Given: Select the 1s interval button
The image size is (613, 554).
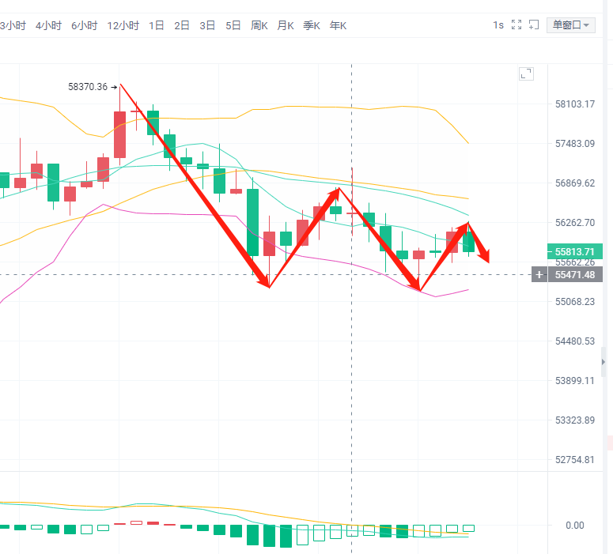Looking at the screenshot, I should 498,25.
